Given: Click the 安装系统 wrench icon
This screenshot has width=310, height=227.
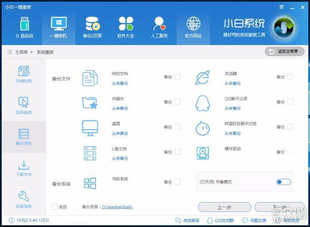Looking at the screenshot, I should (24, 199).
